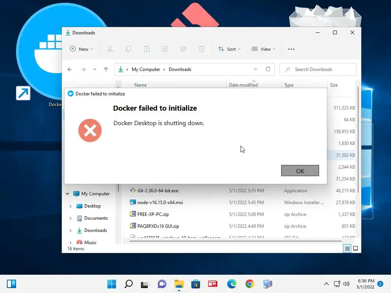Select the Git-2.36.0-64-bit.exe file
Viewport: 391px width, 293px height.
coord(158,191)
